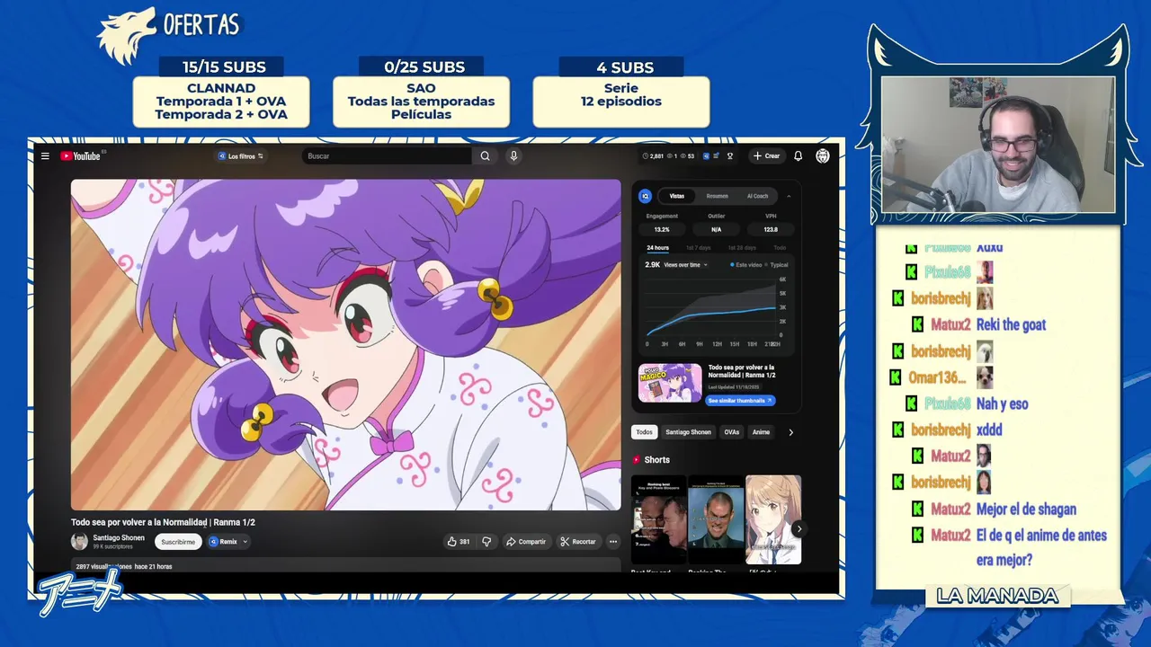Click borisbrechj xddd chat message

[989, 430]
